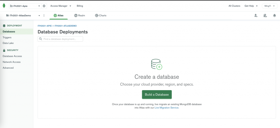The image size is (280, 128).
Task: Switch to the Realm tab
Action: [80, 16]
